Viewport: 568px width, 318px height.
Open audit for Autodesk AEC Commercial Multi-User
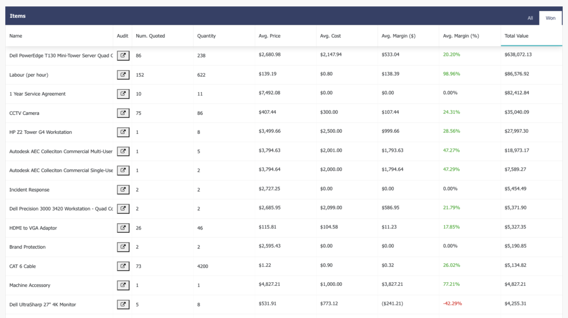123,151
